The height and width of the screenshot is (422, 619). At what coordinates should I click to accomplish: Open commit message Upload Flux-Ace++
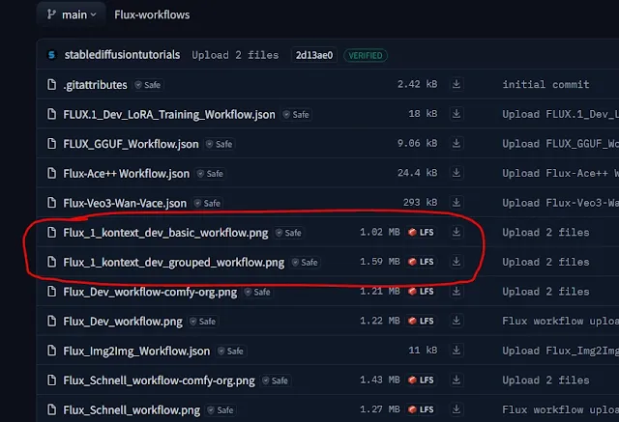click(x=560, y=173)
